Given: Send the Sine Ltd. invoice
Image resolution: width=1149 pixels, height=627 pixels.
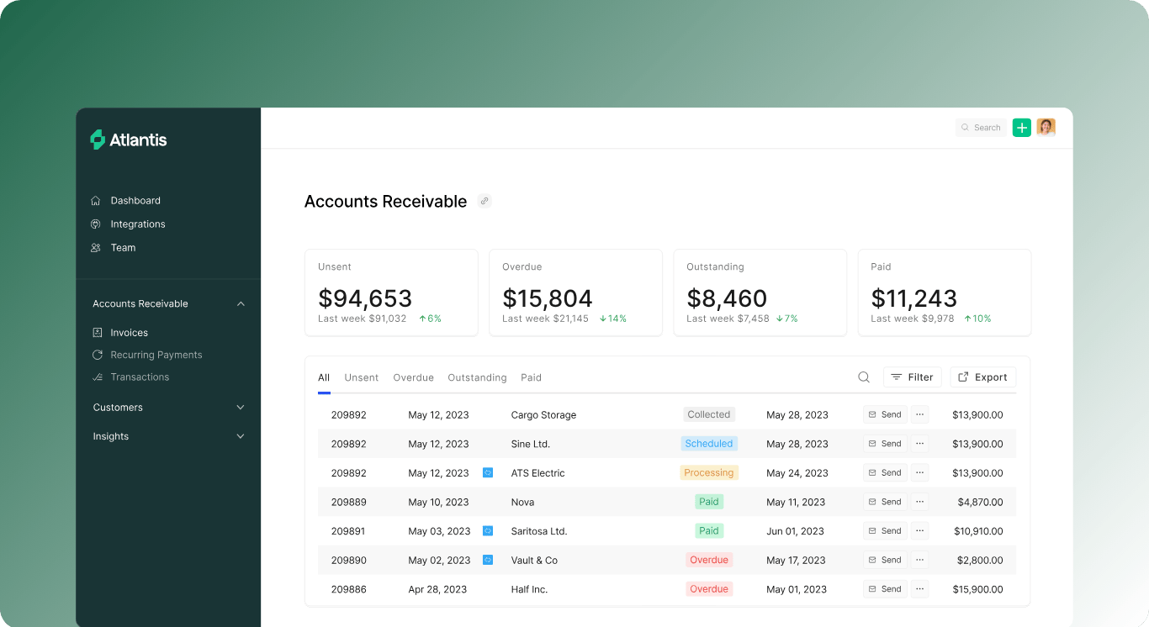Looking at the screenshot, I should click(x=885, y=444).
